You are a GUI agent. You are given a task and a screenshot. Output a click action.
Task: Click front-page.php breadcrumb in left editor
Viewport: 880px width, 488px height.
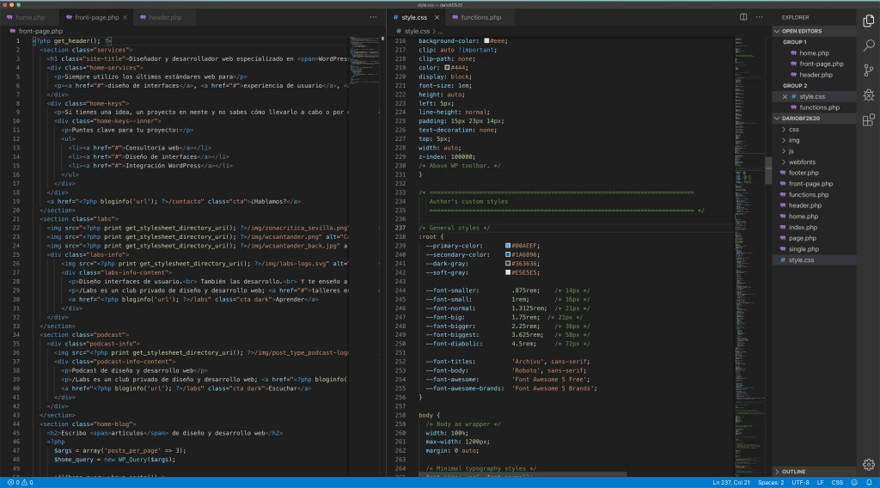[x=40, y=32]
